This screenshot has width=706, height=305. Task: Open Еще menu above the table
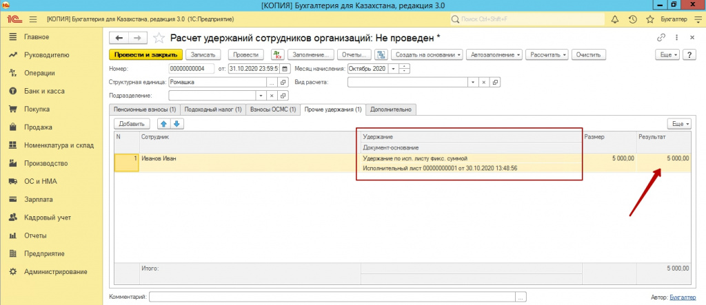[680, 124]
